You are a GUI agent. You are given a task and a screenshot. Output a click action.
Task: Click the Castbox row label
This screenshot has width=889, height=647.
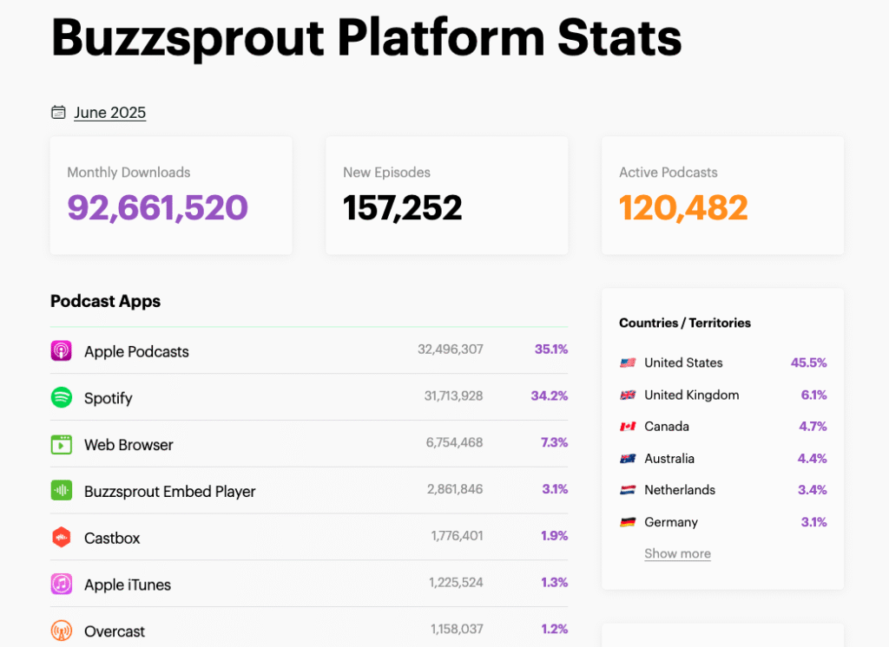(112, 539)
